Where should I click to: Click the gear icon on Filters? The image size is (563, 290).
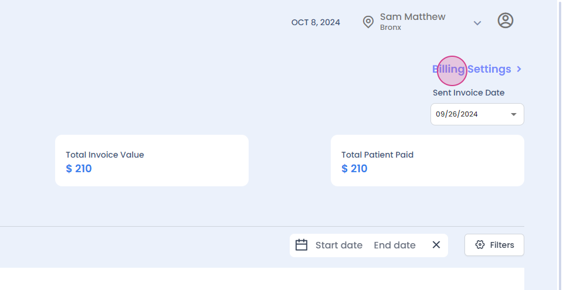point(480,245)
